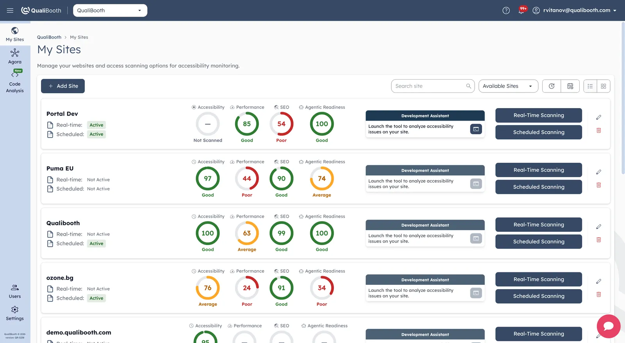Start Real-Time Scanning for Qualibooth

point(539,225)
